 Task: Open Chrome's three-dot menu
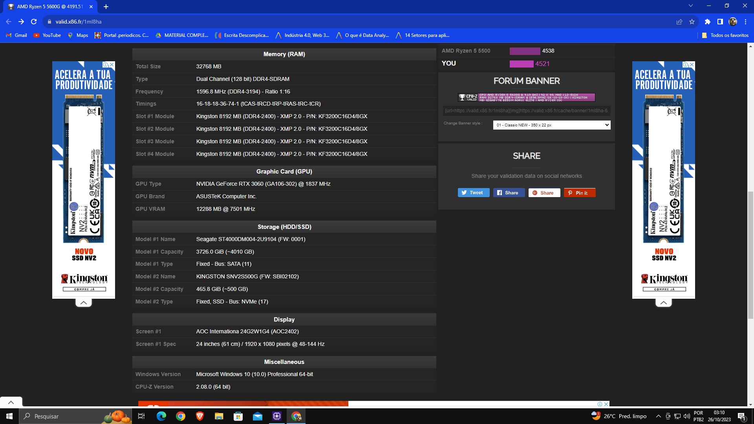coord(745,22)
